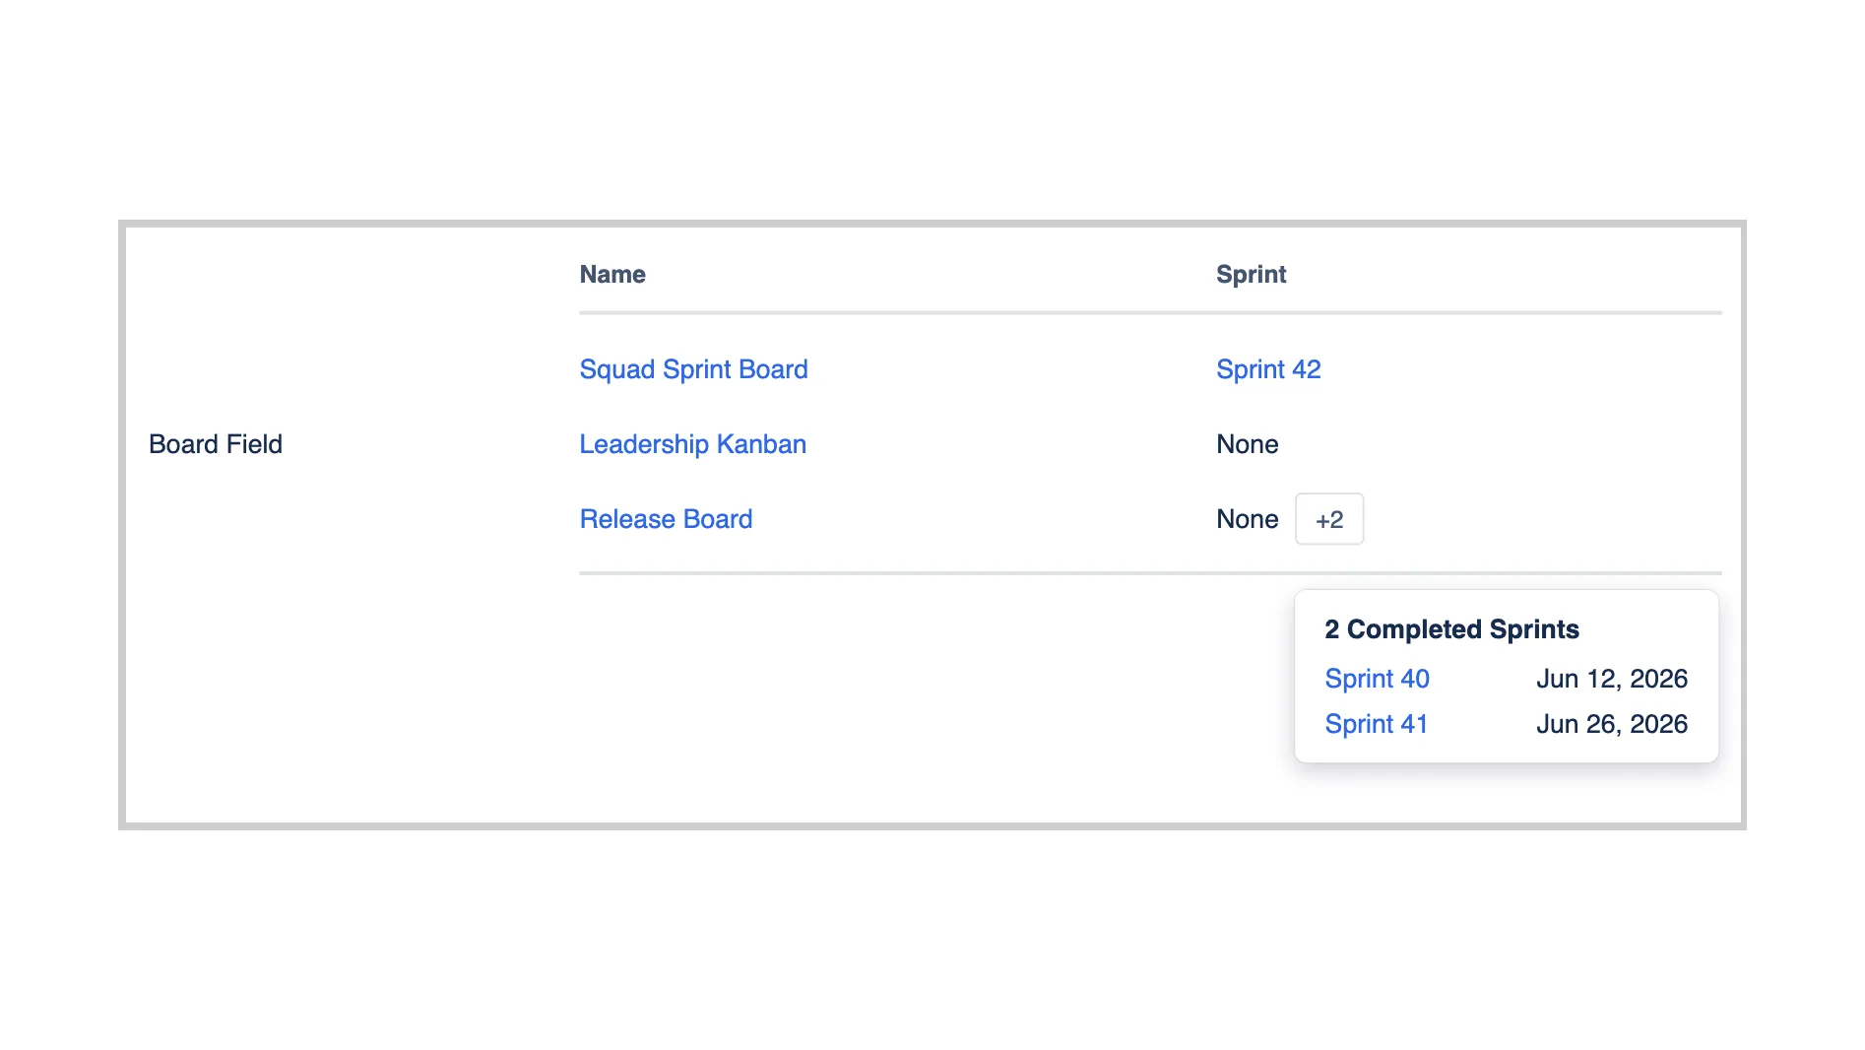Image resolution: width=1865 pixels, height=1050 pixels.
Task: Click the Jun 26, 2026 date
Action: coord(1612,724)
